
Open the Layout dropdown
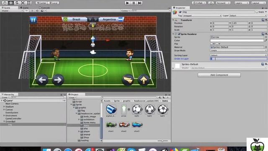[258, 3]
